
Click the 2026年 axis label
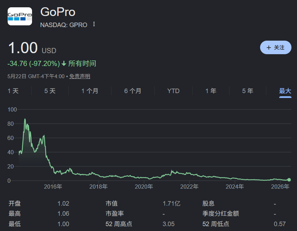[280, 187]
